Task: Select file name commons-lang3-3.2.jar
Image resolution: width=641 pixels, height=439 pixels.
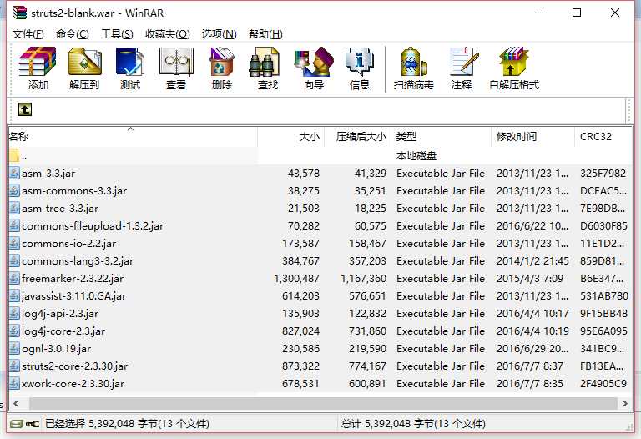Action: 78,260
